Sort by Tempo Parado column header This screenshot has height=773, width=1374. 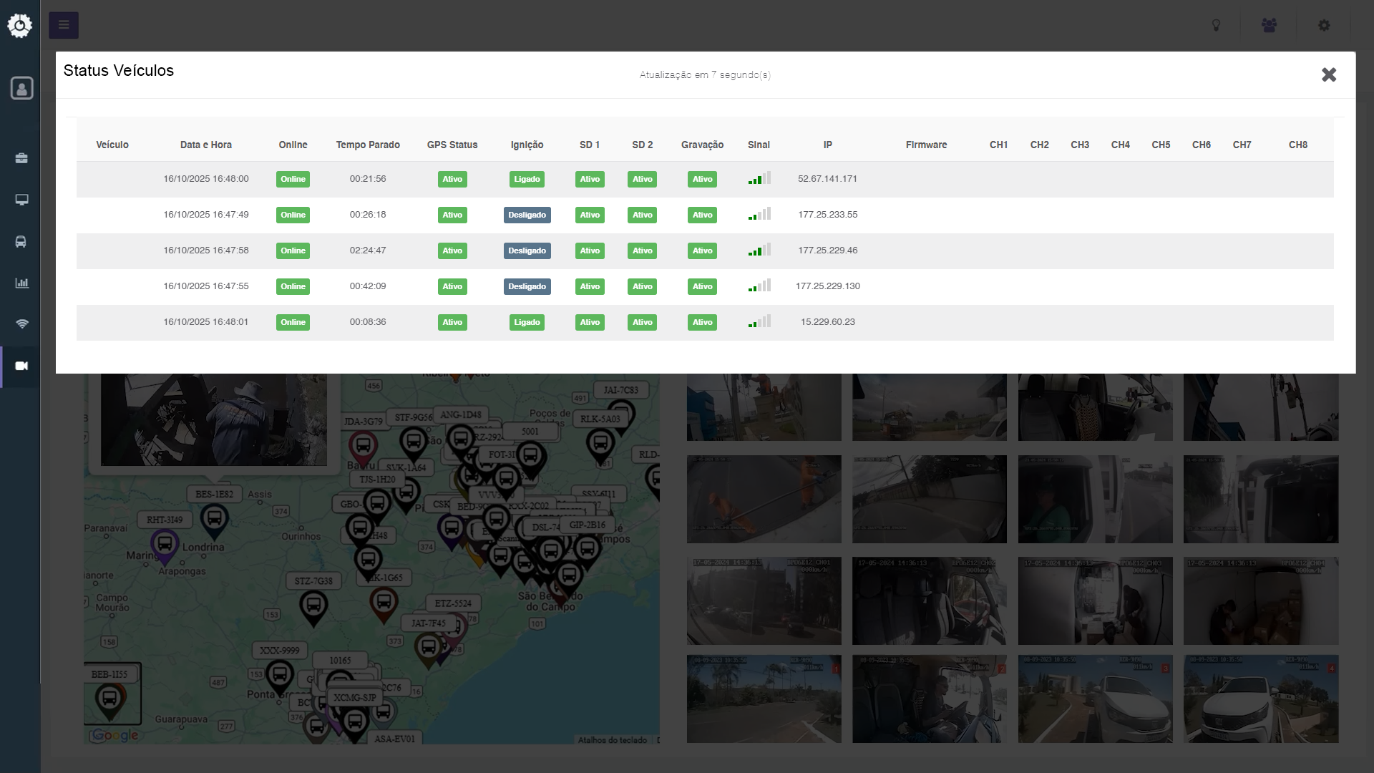[x=368, y=145]
